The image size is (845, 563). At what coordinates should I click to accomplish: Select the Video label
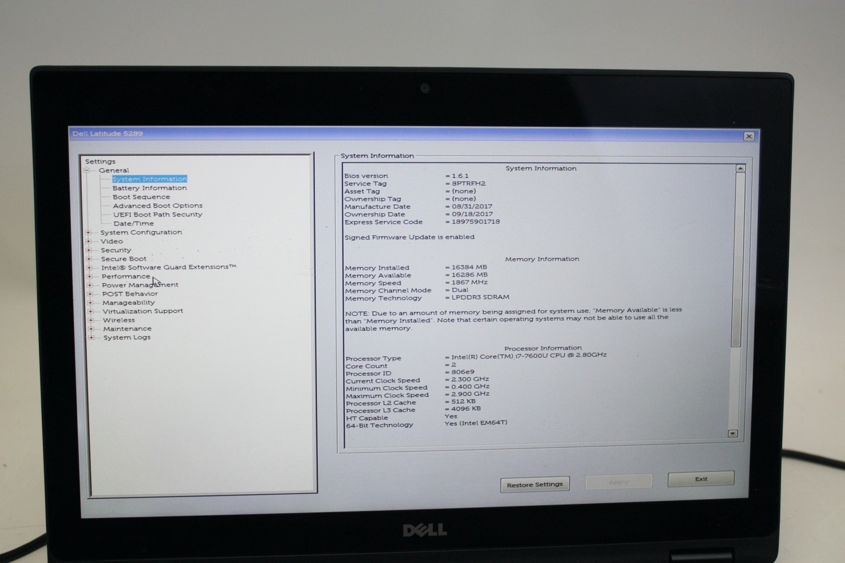click(x=111, y=241)
